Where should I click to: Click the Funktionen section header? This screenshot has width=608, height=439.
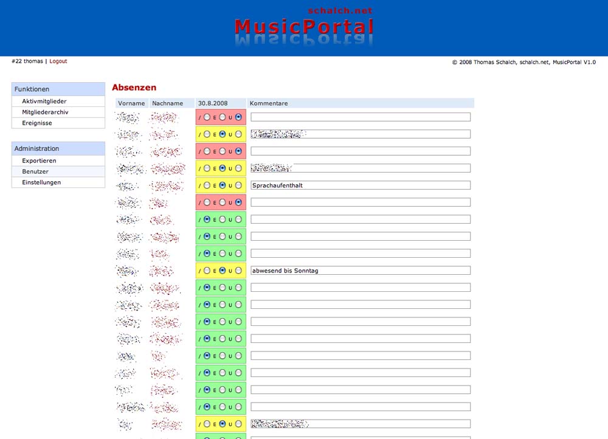(x=58, y=89)
